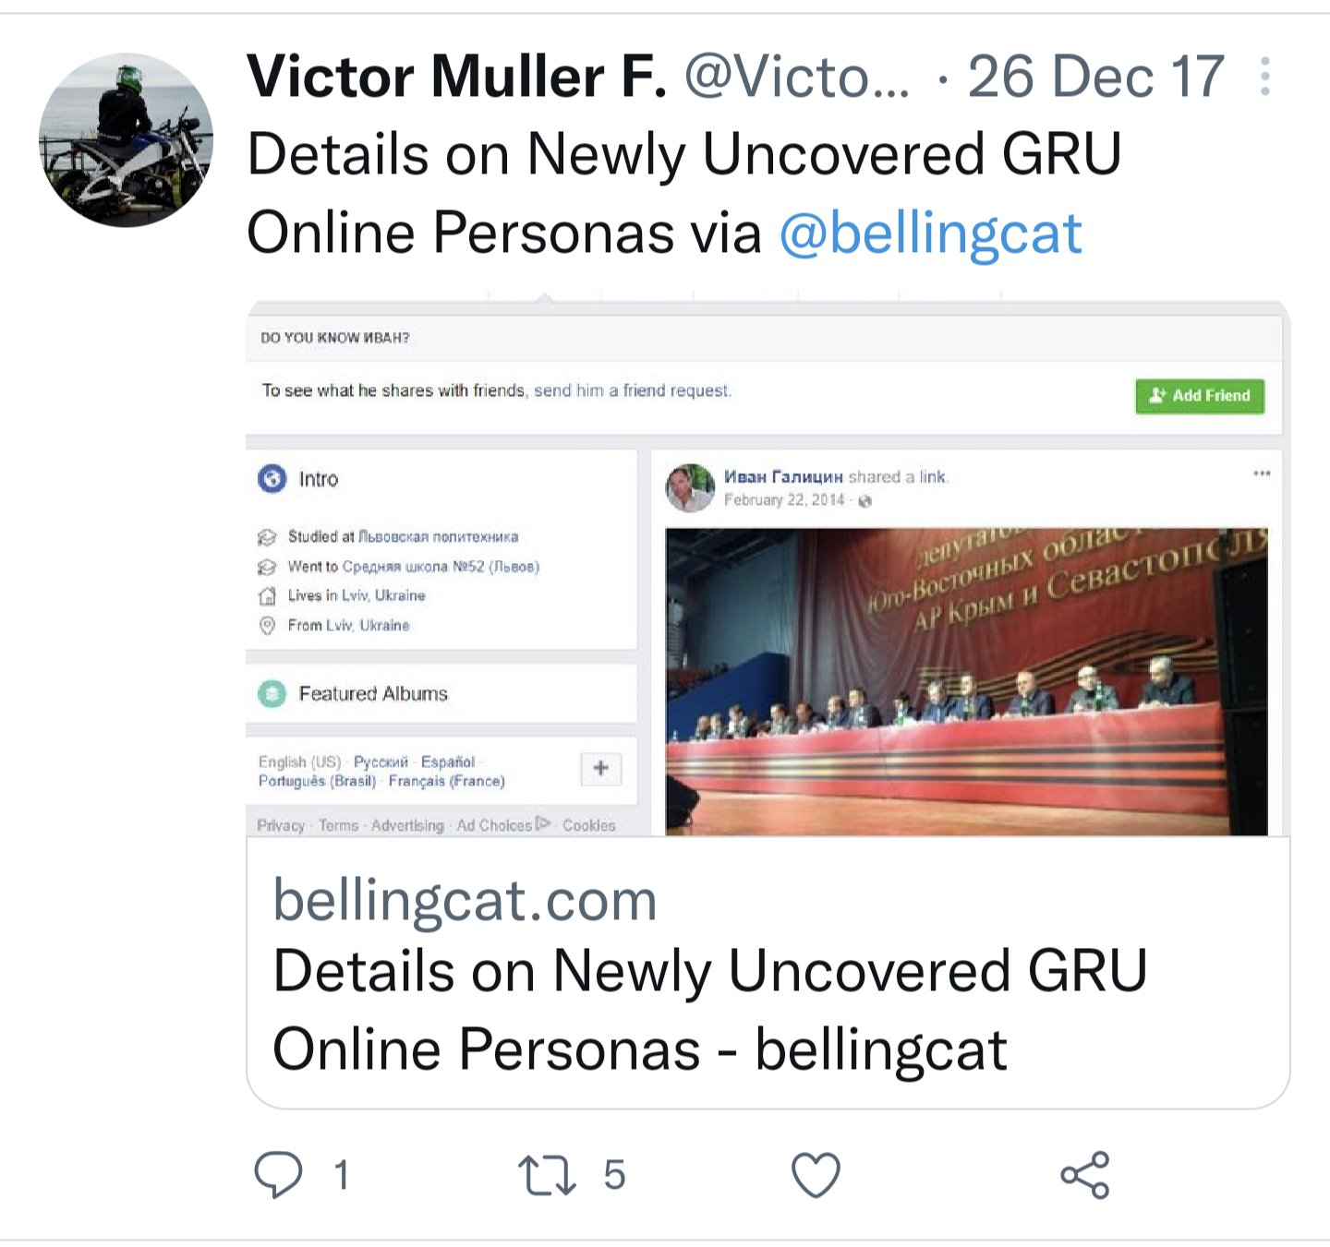This screenshot has height=1247, width=1330.
Task: Click the post's public globe privacy icon
Action: click(865, 501)
